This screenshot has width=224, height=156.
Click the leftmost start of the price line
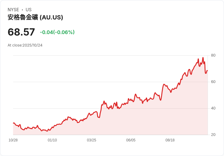(x=13, y=123)
